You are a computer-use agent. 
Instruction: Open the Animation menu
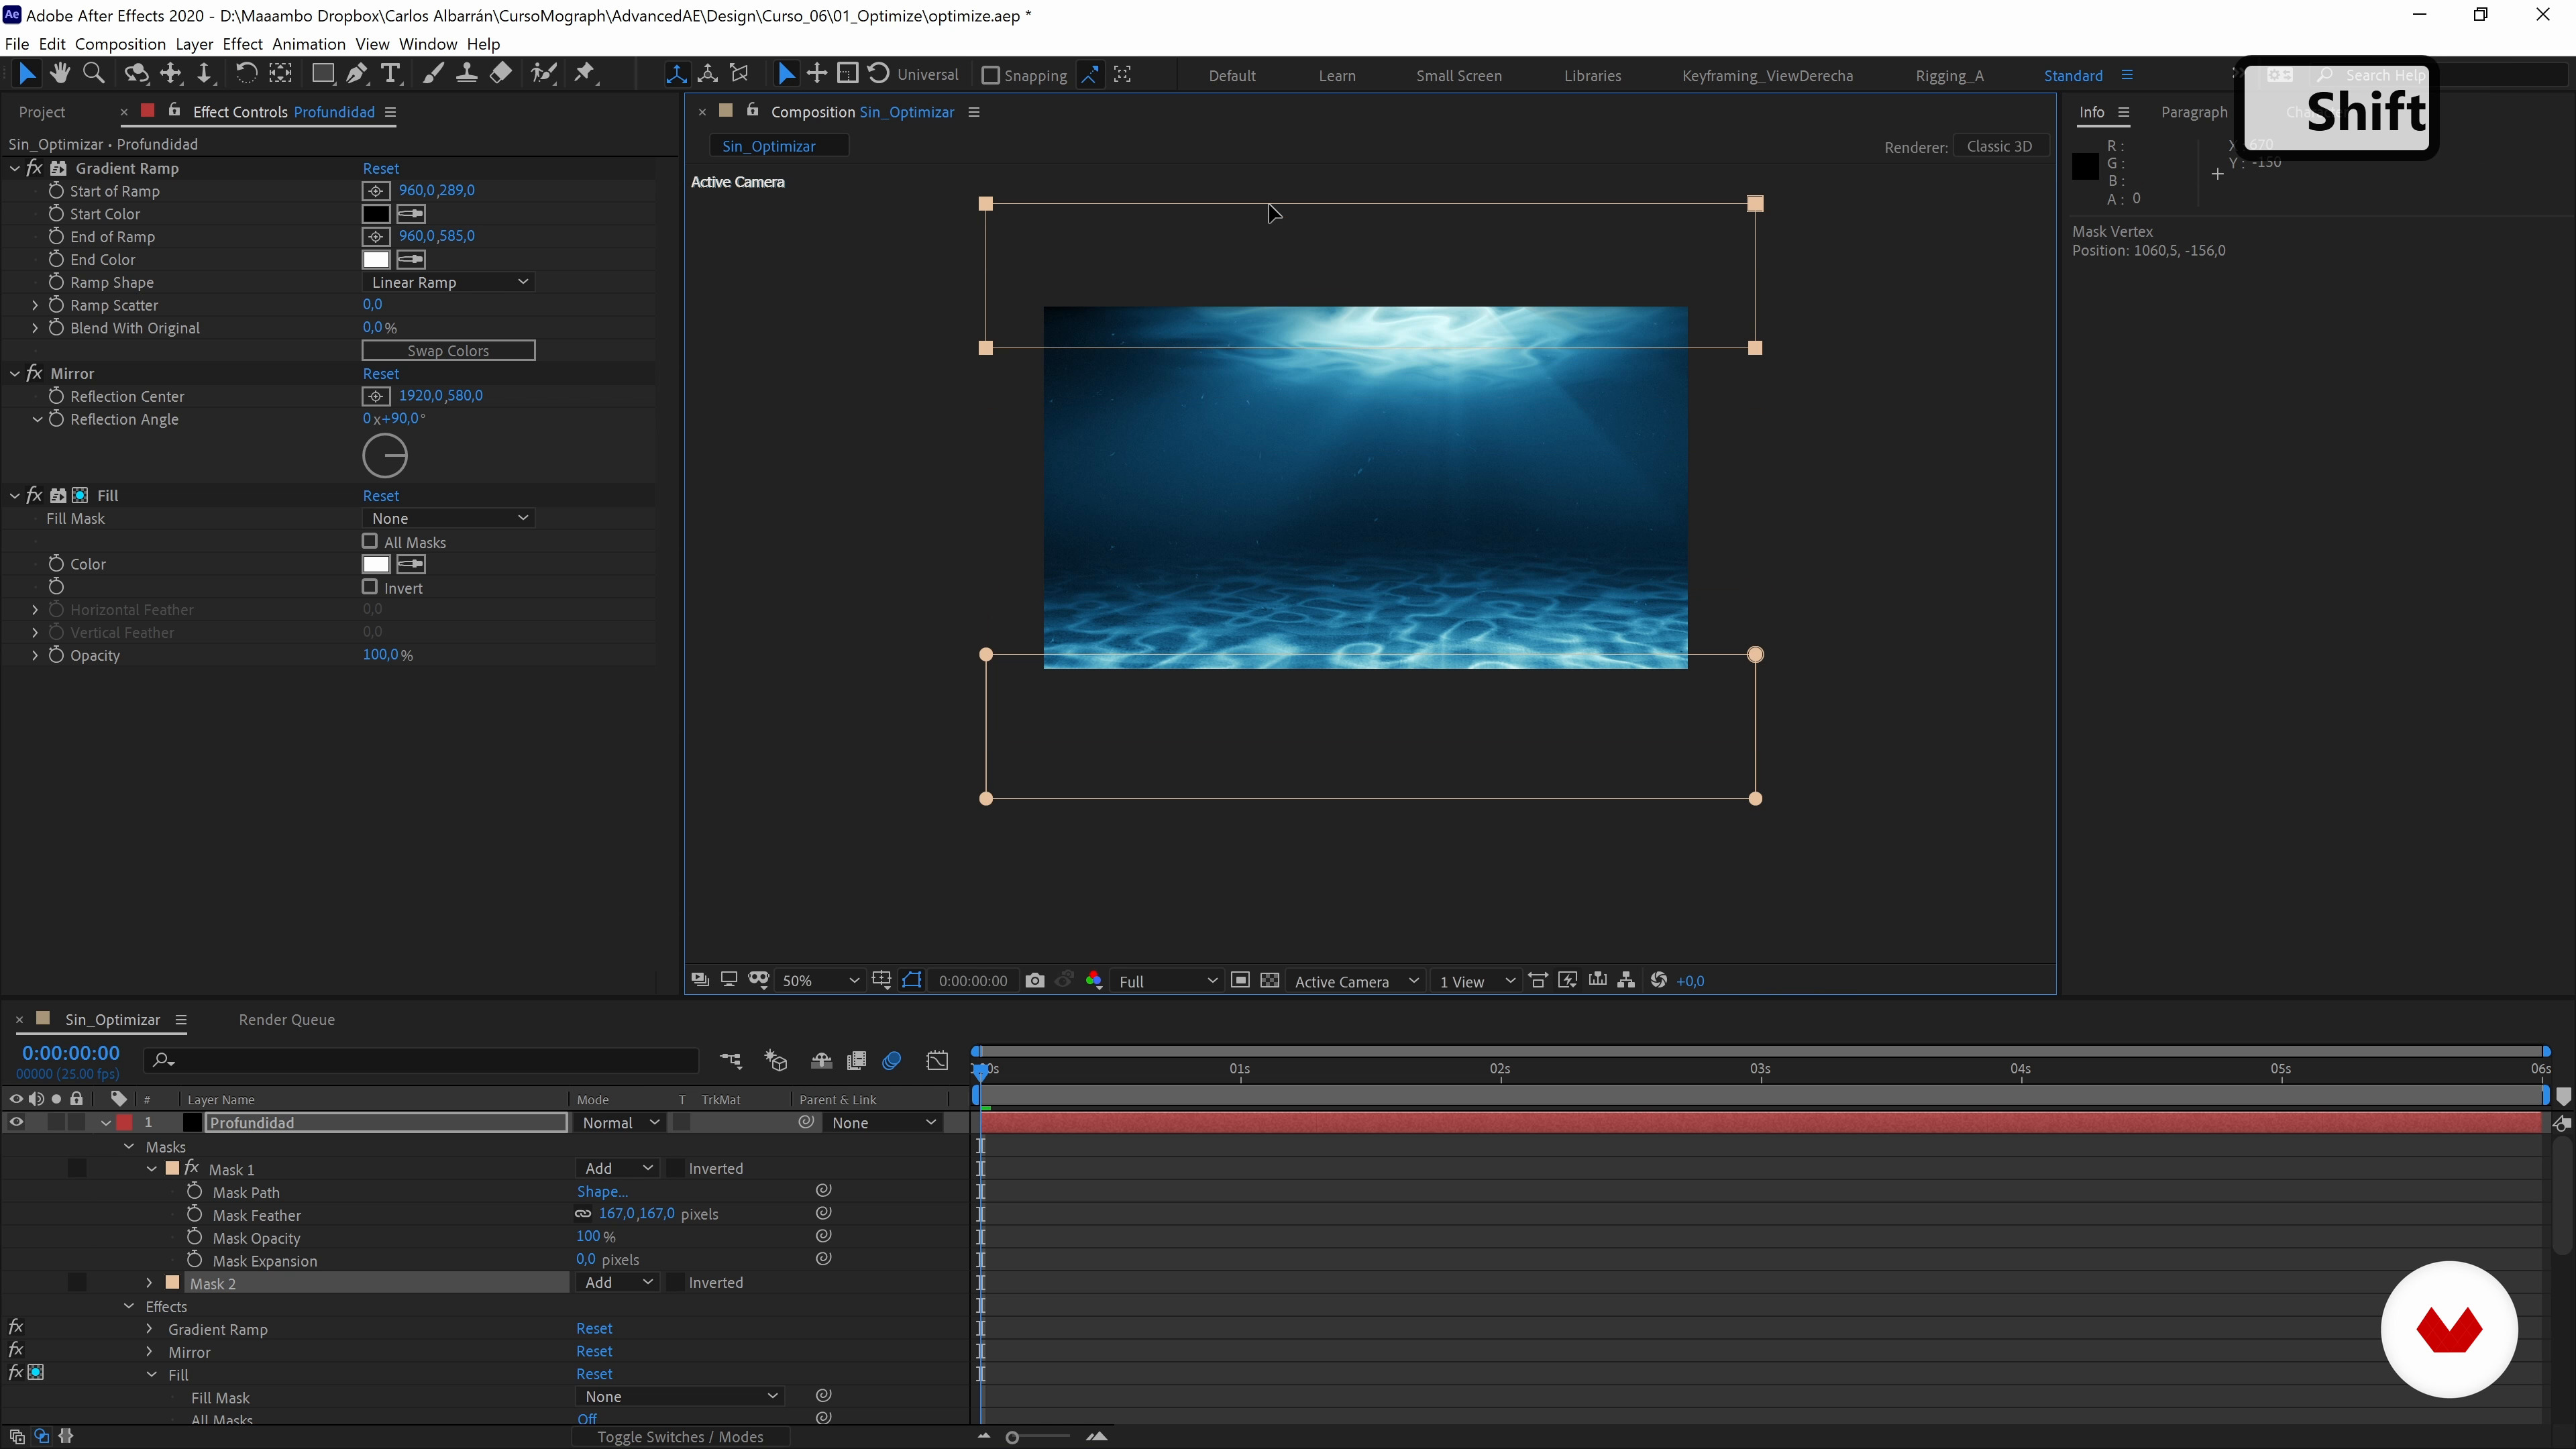[x=309, y=44]
